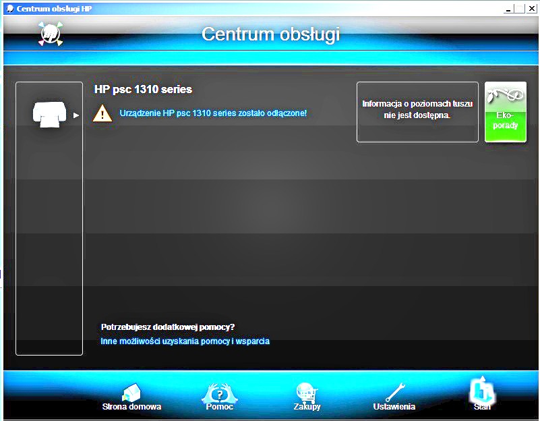
Task: Minimize the Centrum obsługi HP window
Action: click(508, 9)
